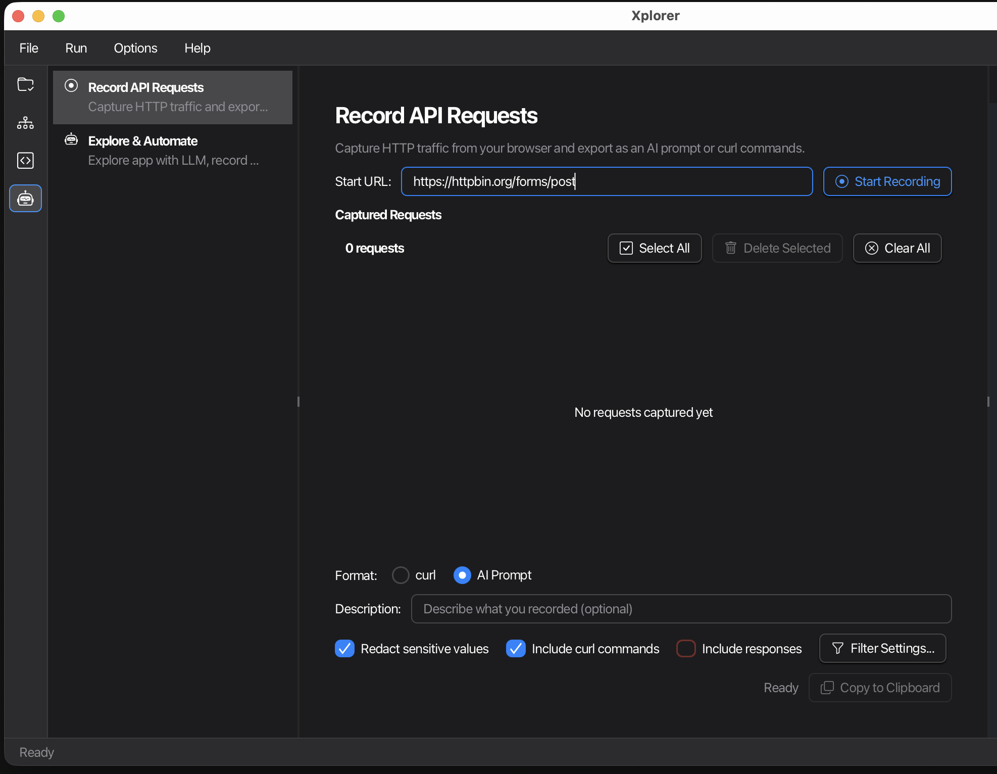Screen dimensions: 997x774
Task: Open the code brackets sidebar icon
Action: [25, 161]
